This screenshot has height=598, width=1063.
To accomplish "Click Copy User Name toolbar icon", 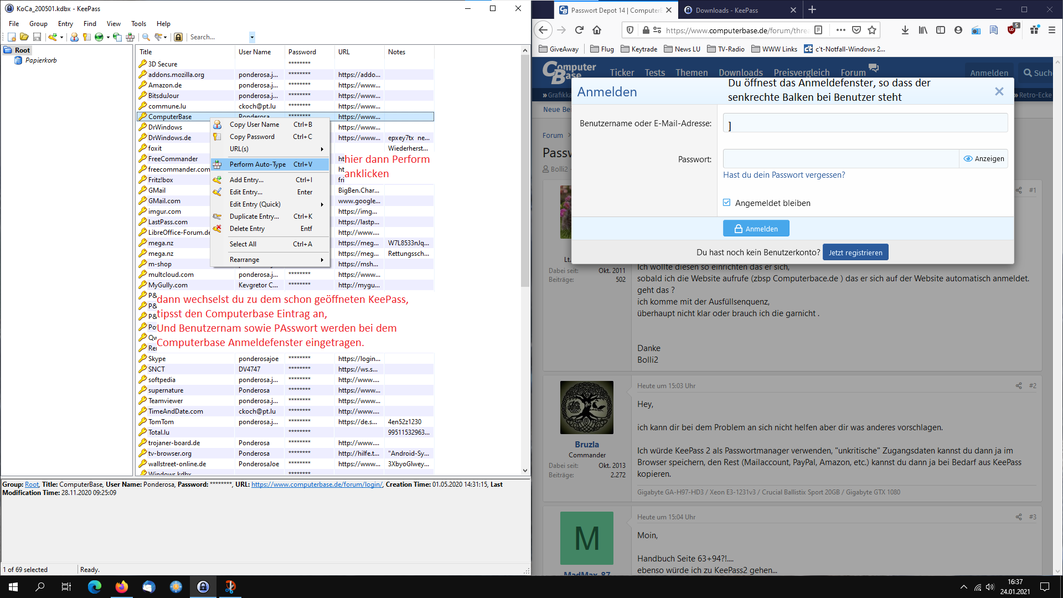I will click(x=74, y=37).
